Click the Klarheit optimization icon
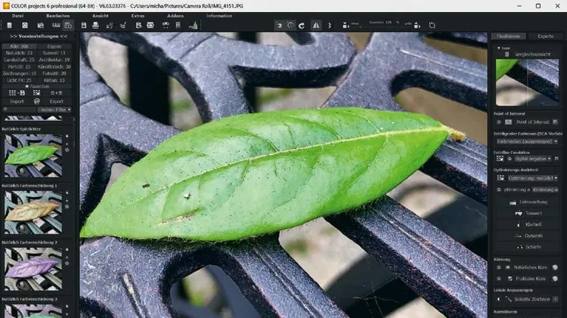This screenshot has width=567, height=318. click(x=519, y=225)
